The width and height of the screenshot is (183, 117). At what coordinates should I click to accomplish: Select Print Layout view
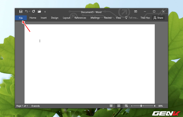119,106
